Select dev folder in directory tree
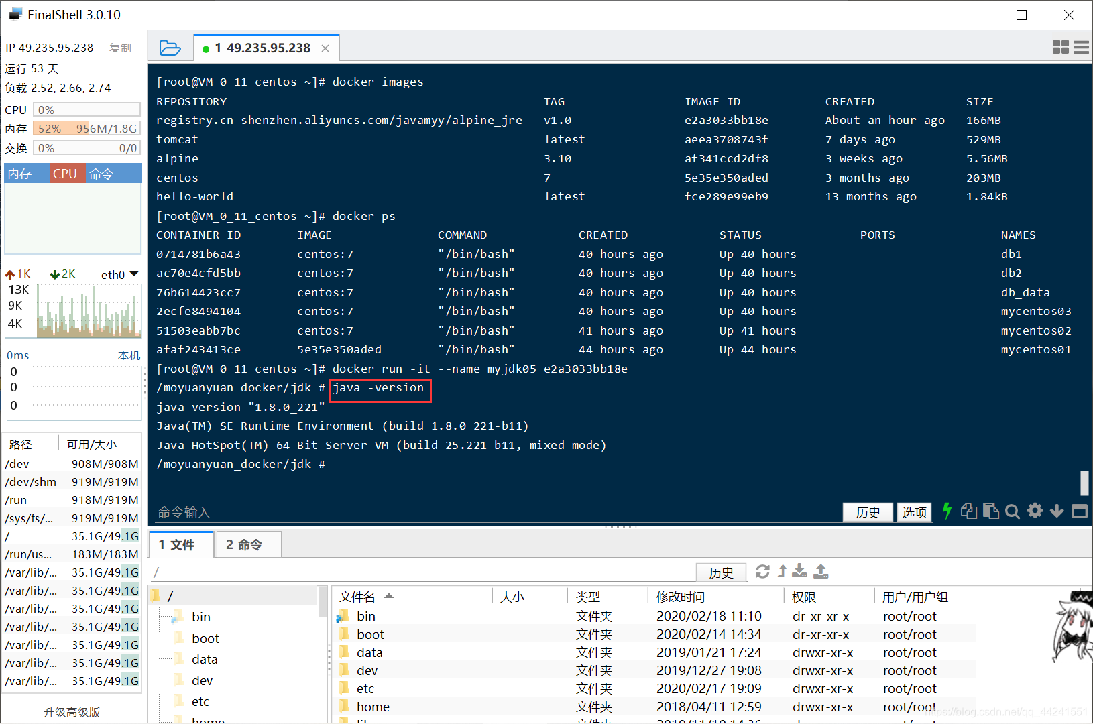Screen dimensions: 1093x724 point(202,680)
